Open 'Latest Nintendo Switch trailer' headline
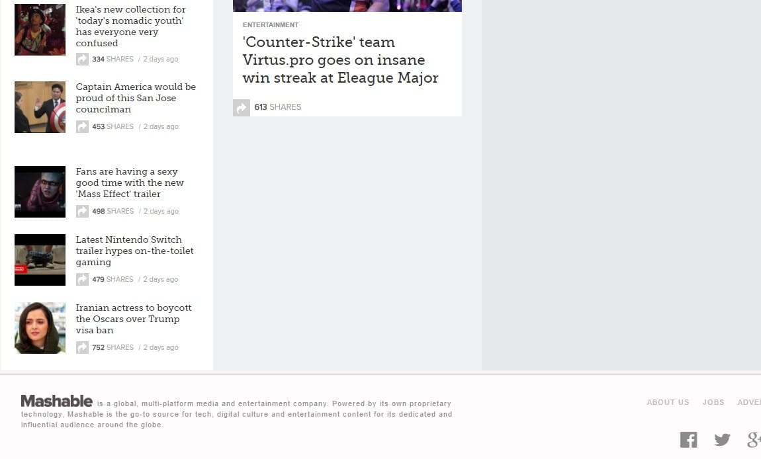This screenshot has width=761, height=459. (x=134, y=251)
